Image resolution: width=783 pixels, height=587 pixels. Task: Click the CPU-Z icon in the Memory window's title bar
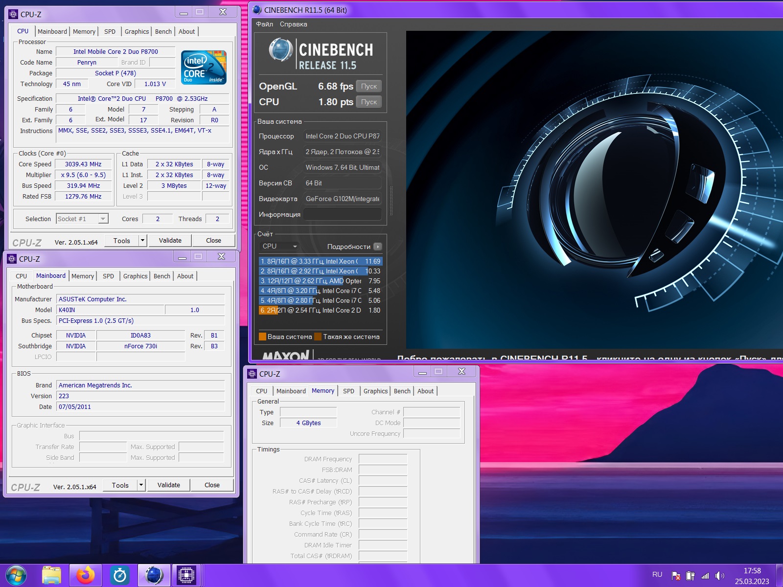(x=252, y=374)
